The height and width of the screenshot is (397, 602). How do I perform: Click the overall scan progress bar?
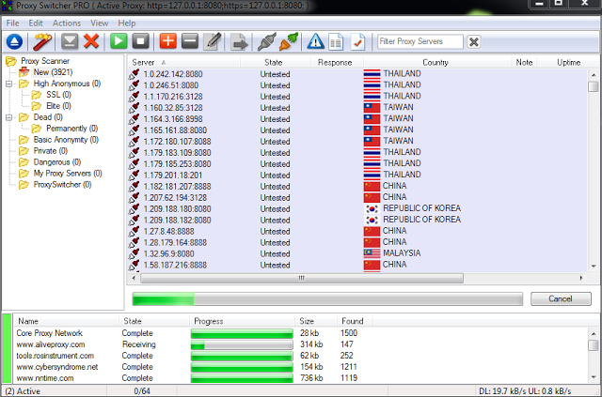pyautogui.click(x=327, y=298)
